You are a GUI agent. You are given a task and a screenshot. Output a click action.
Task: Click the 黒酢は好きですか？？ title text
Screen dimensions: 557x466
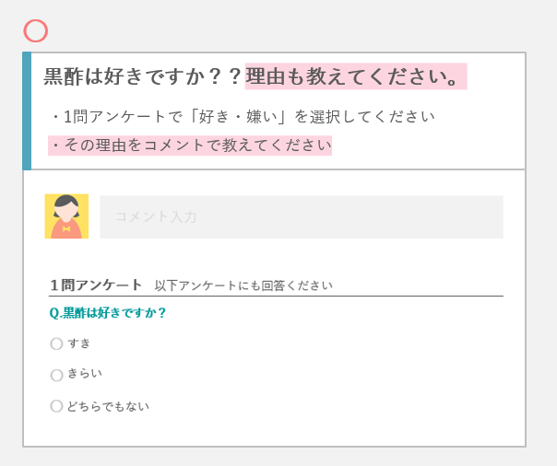coord(142,76)
